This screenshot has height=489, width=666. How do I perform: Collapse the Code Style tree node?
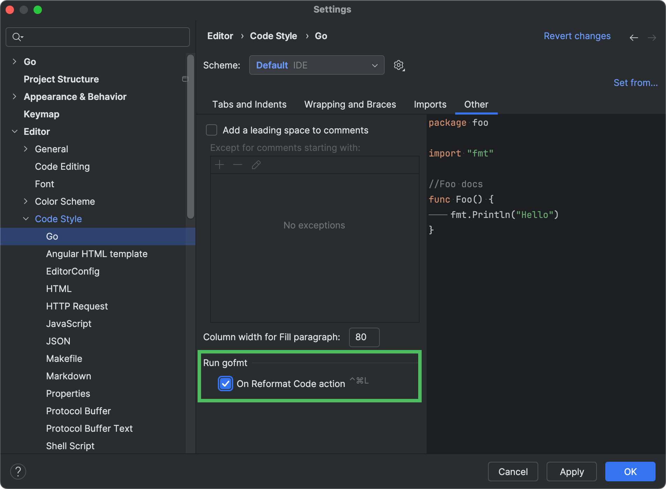pos(26,219)
